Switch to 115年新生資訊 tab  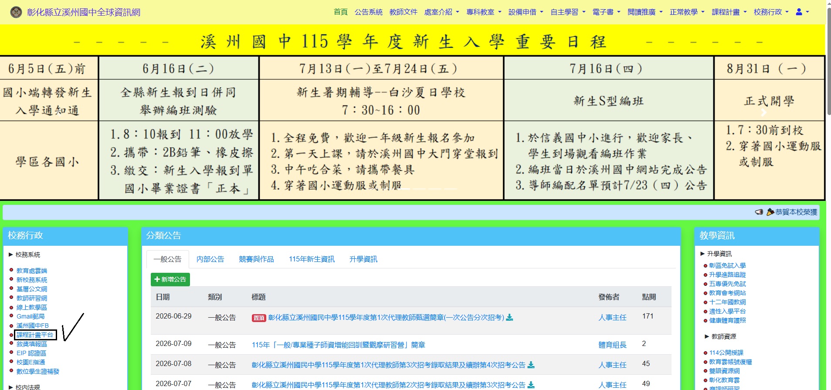(x=312, y=259)
